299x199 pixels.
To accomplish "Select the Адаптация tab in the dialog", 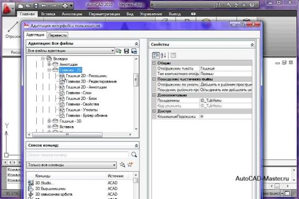I will 35,35.
